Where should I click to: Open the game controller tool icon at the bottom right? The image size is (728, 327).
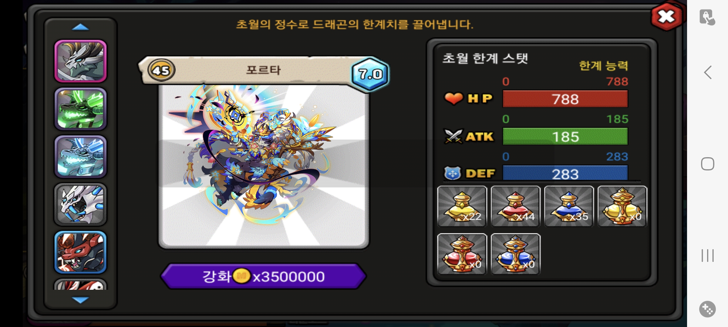coord(707,309)
